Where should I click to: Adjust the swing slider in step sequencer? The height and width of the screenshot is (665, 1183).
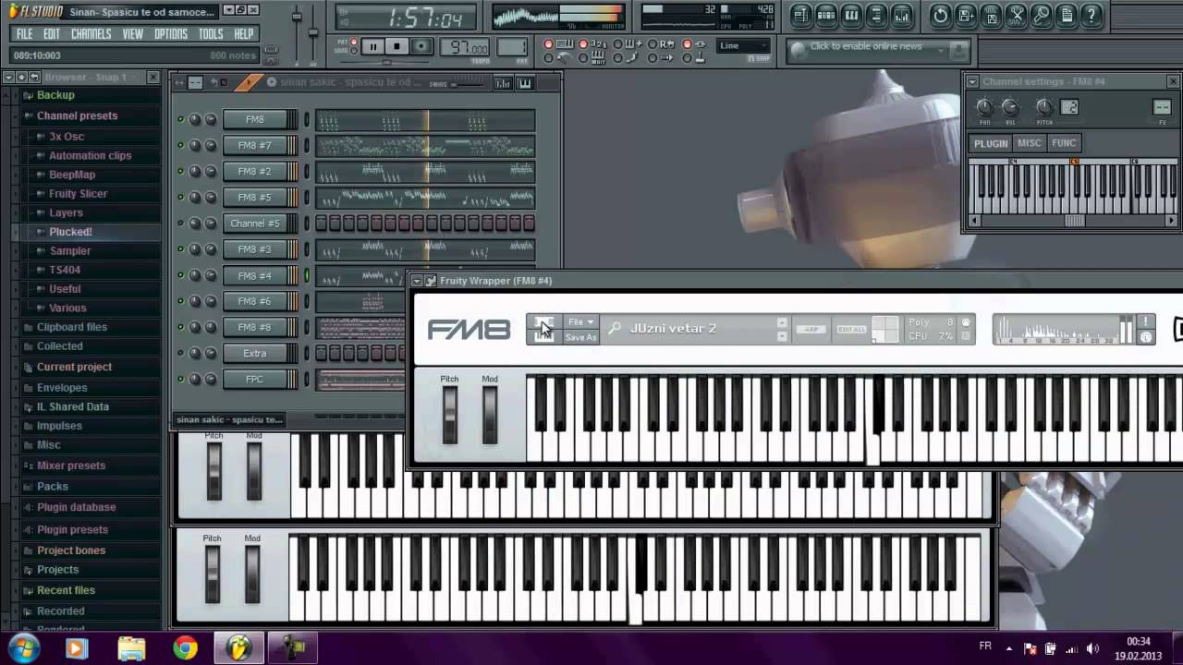[466, 84]
